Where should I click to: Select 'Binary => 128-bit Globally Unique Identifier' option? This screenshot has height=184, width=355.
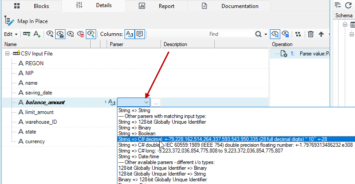pyautogui.click(x=162, y=180)
